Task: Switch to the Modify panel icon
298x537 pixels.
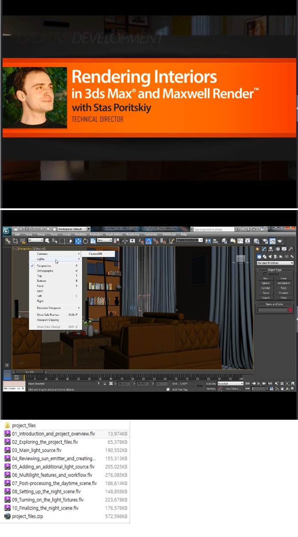Action: pyautogui.click(x=264, y=249)
